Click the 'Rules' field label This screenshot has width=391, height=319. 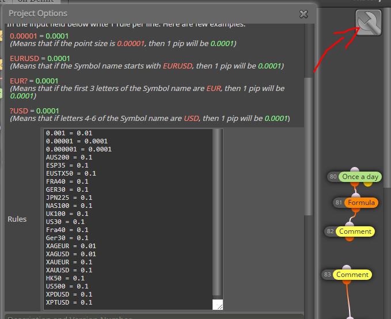point(17,219)
